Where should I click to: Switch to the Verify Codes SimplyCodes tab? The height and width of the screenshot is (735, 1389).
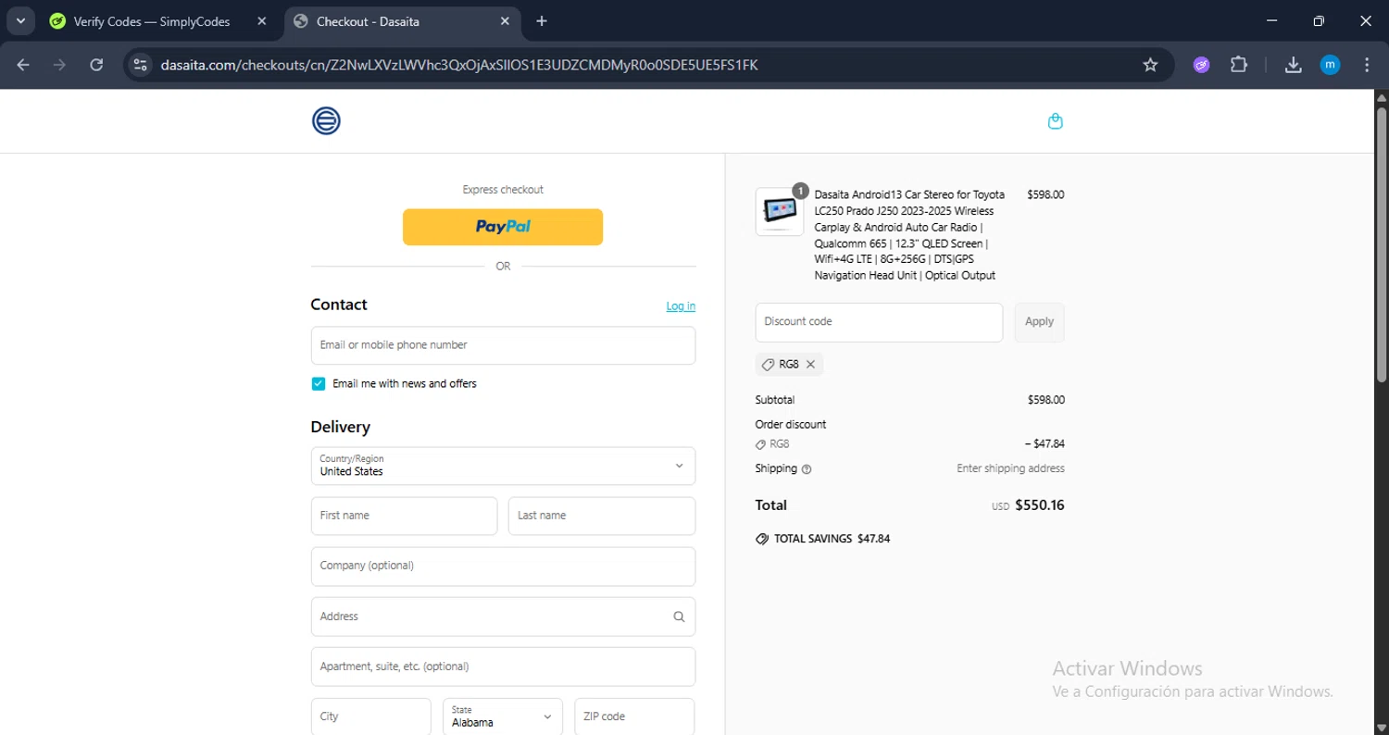point(151,21)
